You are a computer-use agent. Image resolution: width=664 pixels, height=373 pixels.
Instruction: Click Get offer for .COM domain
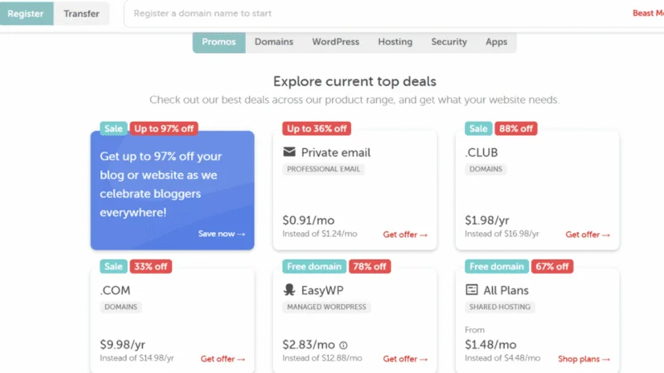tap(222, 359)
